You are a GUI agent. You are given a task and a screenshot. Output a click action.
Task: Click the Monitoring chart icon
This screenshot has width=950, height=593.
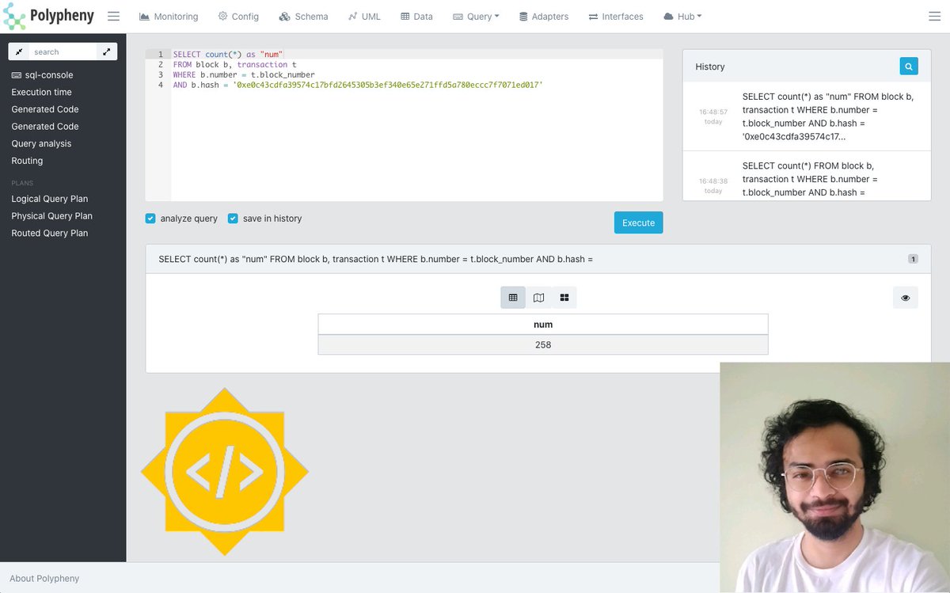tap(144, 17)
